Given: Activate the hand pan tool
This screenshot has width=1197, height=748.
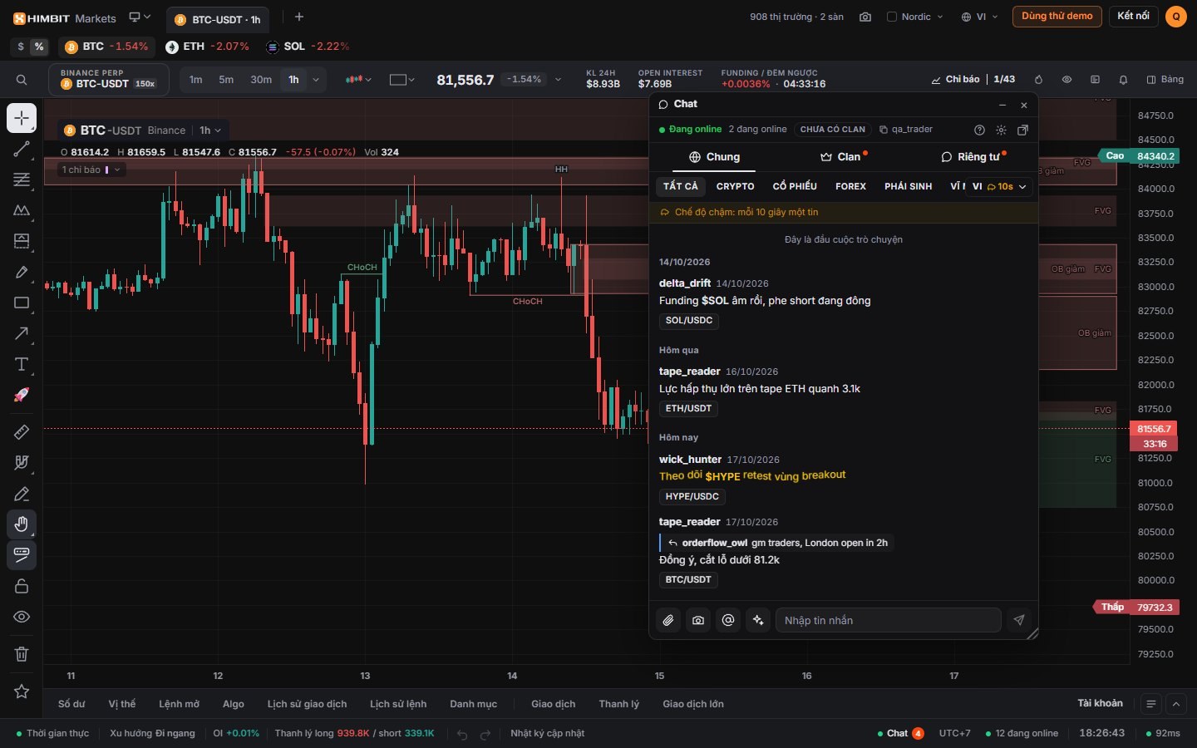Looking at the screenshot, I should click(x=22, y=524).
